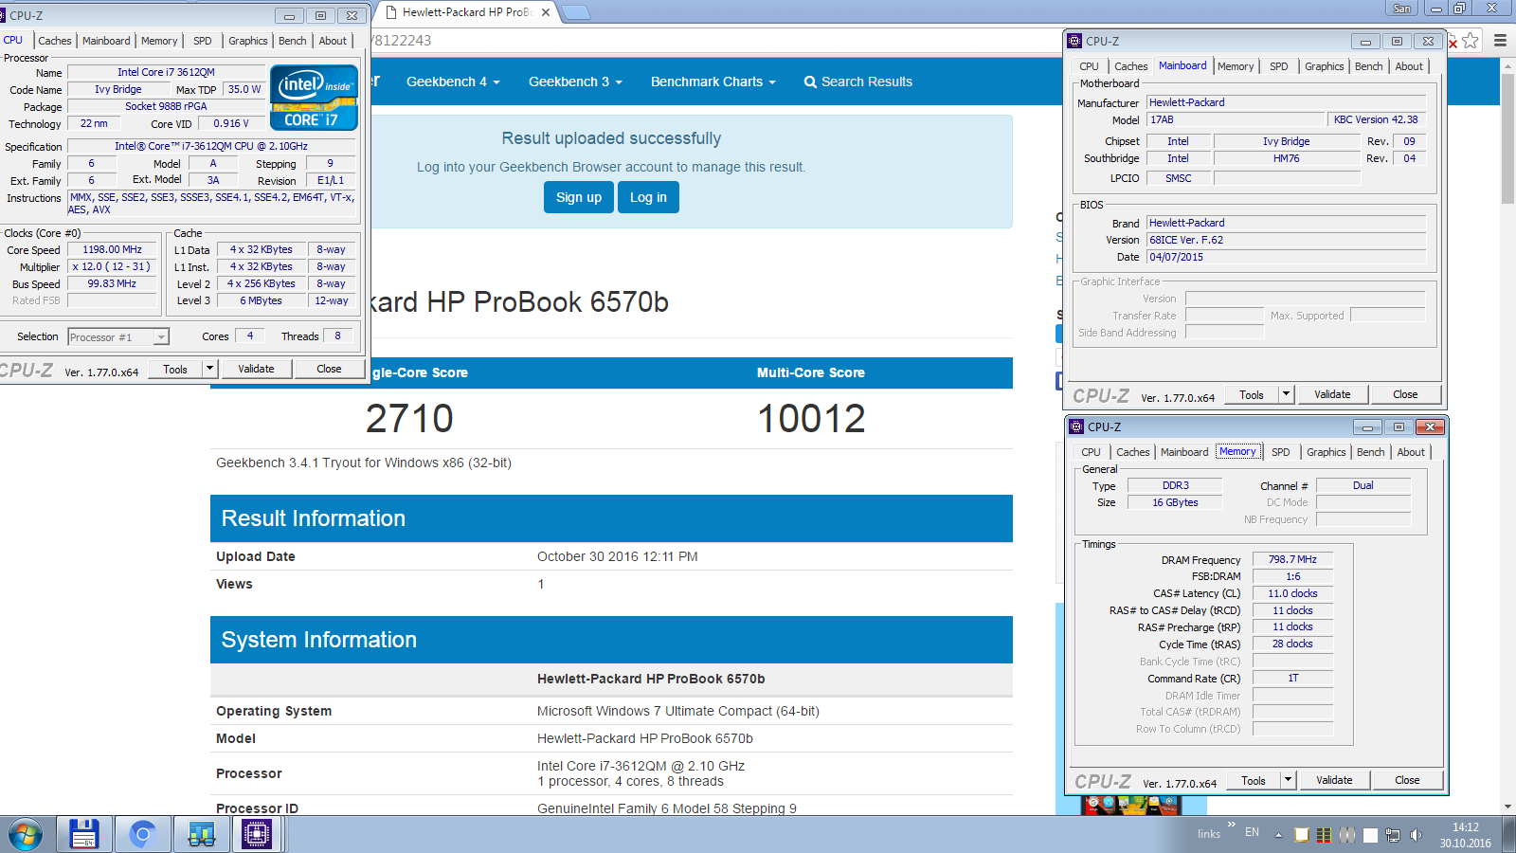Click the gold-framed square tray icon
Viewport: 1516px width, 853px height.
pos(1302,835)
